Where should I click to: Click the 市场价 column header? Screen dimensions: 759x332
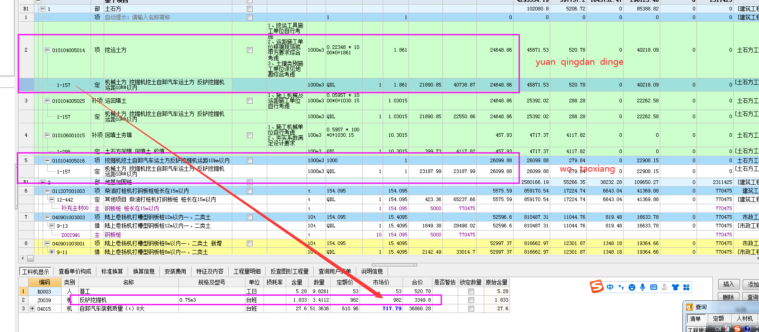381,282
